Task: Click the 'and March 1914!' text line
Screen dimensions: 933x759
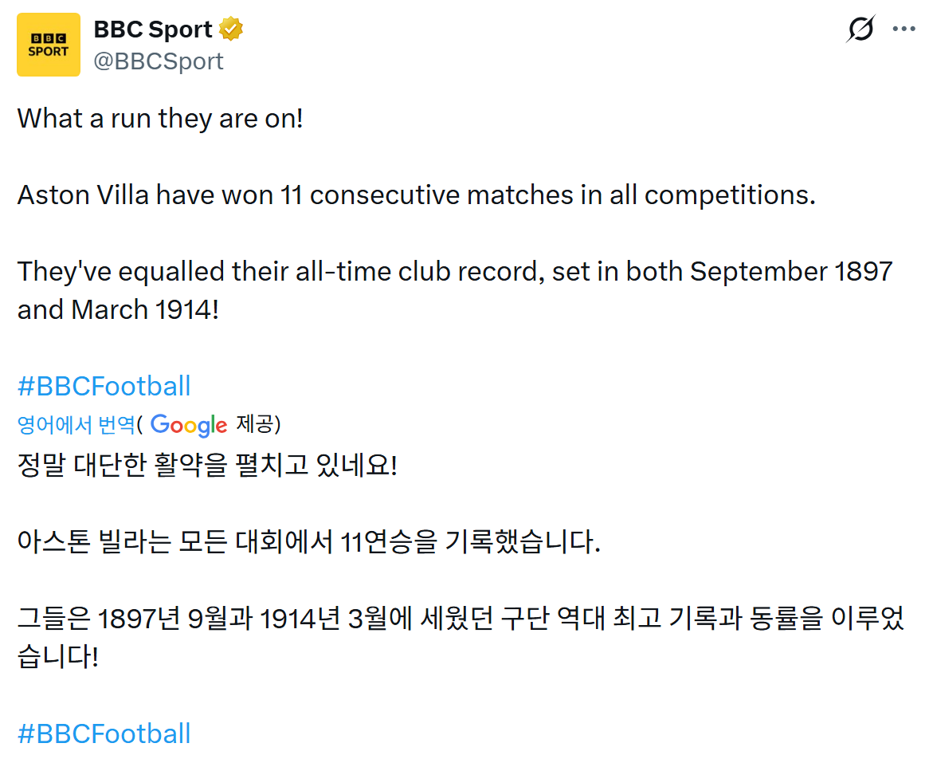Action: pyautogui.click(x=118, y=310)
